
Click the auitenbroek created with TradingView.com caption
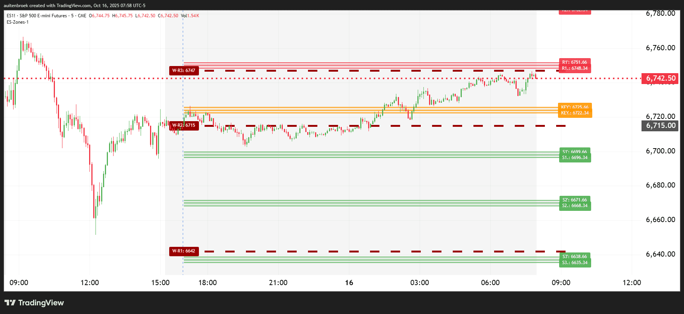(x=74, y=6)
